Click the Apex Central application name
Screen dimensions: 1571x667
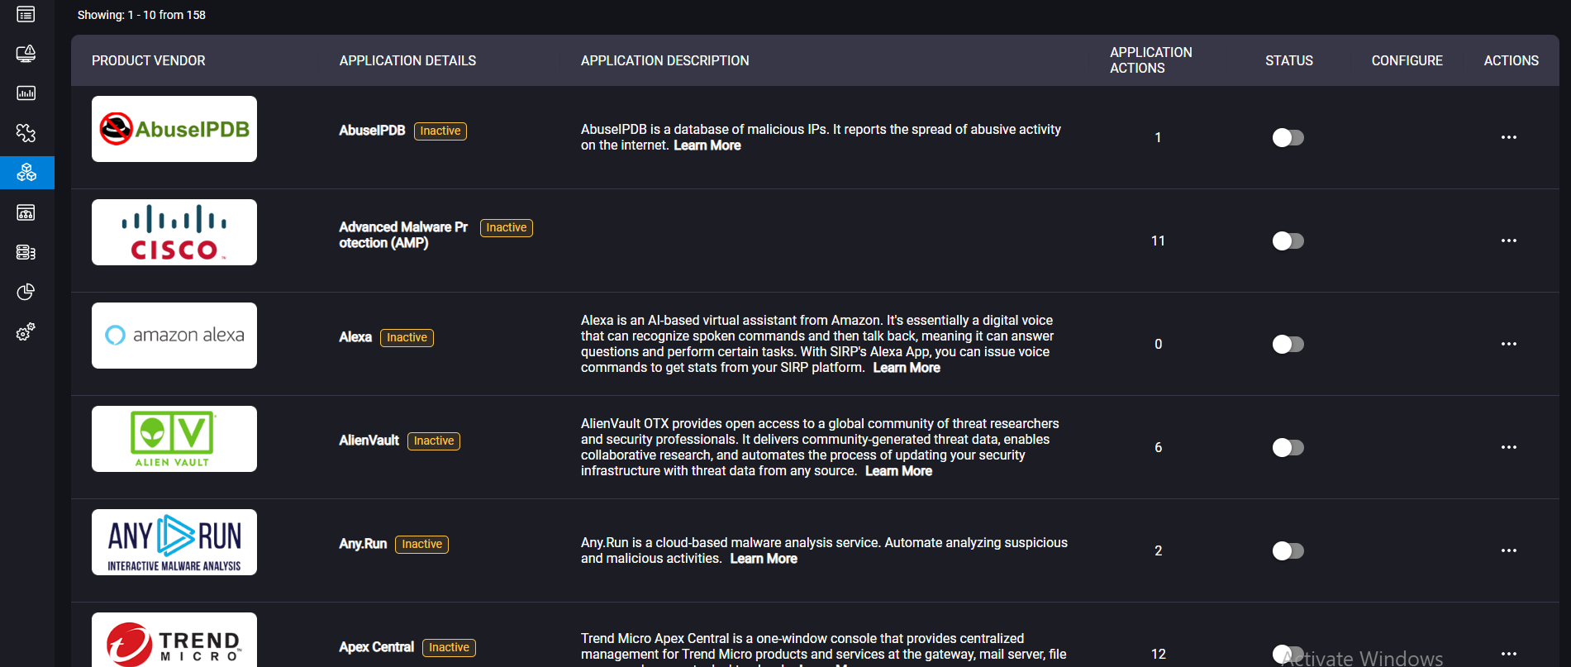[x=376, y=647]
